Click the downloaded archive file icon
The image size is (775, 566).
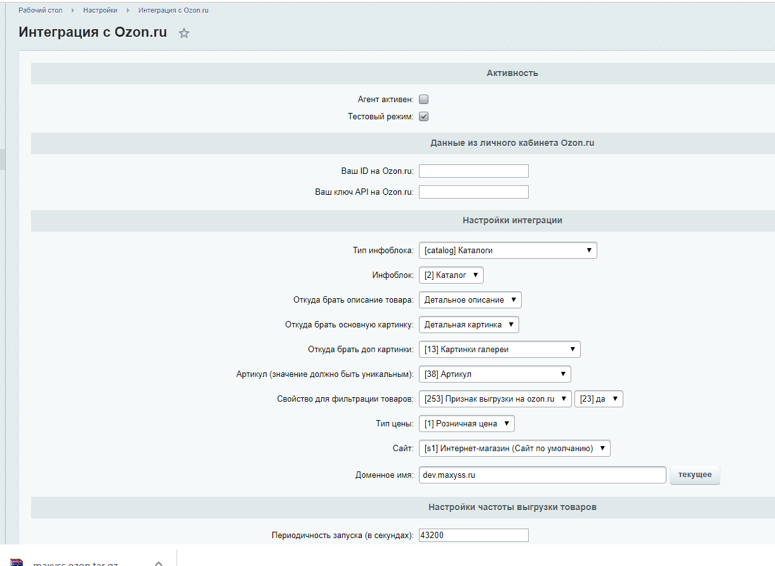pyautogui.click(x=17, y=563)
